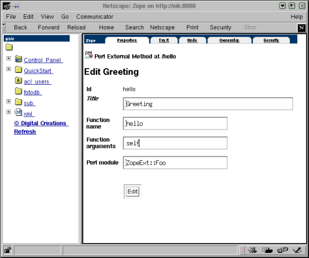Open the Control_Panel link

click(x=44, y=60)
